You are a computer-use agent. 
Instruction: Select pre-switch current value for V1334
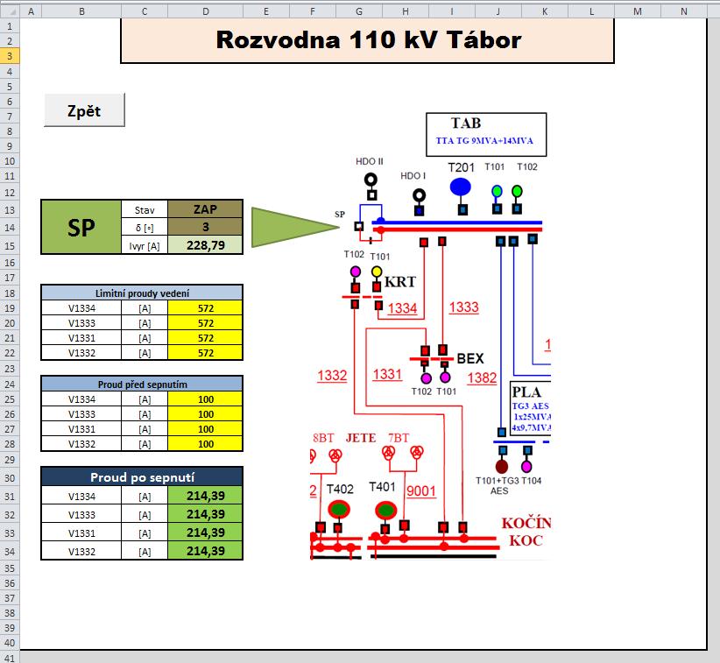pos(205,399)
